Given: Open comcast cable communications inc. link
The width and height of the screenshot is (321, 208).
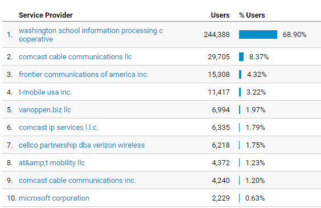Looking at the screenshot, I should pos(77,180).
